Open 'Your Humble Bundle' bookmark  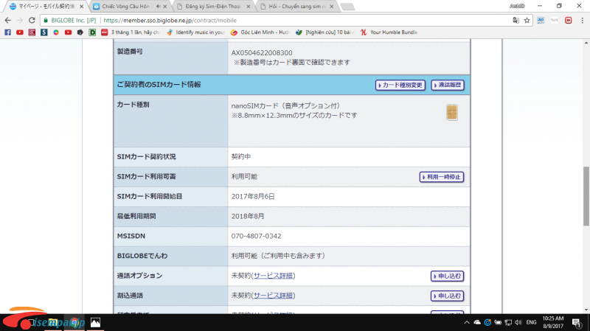click(389, 32)
